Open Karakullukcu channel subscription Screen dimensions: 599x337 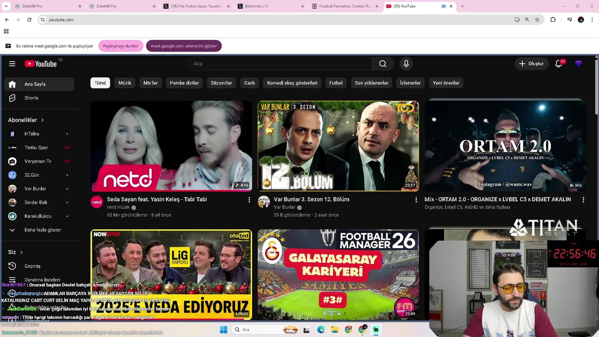click(x=39, y=216)
